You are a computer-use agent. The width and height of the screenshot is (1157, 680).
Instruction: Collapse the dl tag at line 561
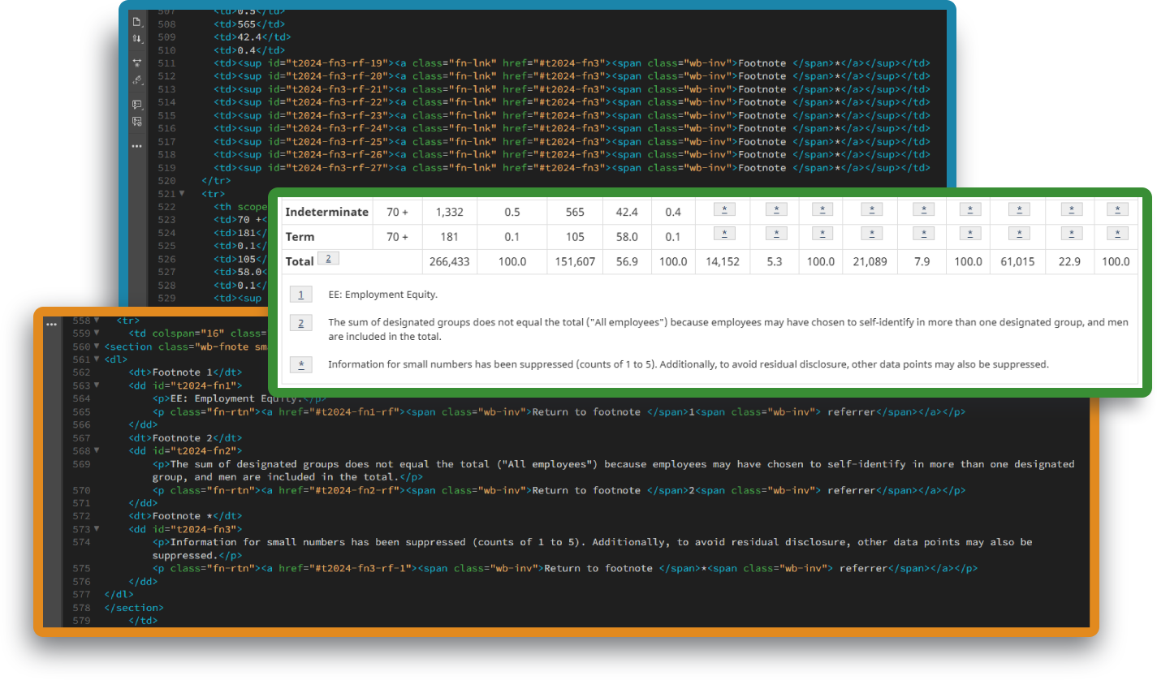[97, 359]
